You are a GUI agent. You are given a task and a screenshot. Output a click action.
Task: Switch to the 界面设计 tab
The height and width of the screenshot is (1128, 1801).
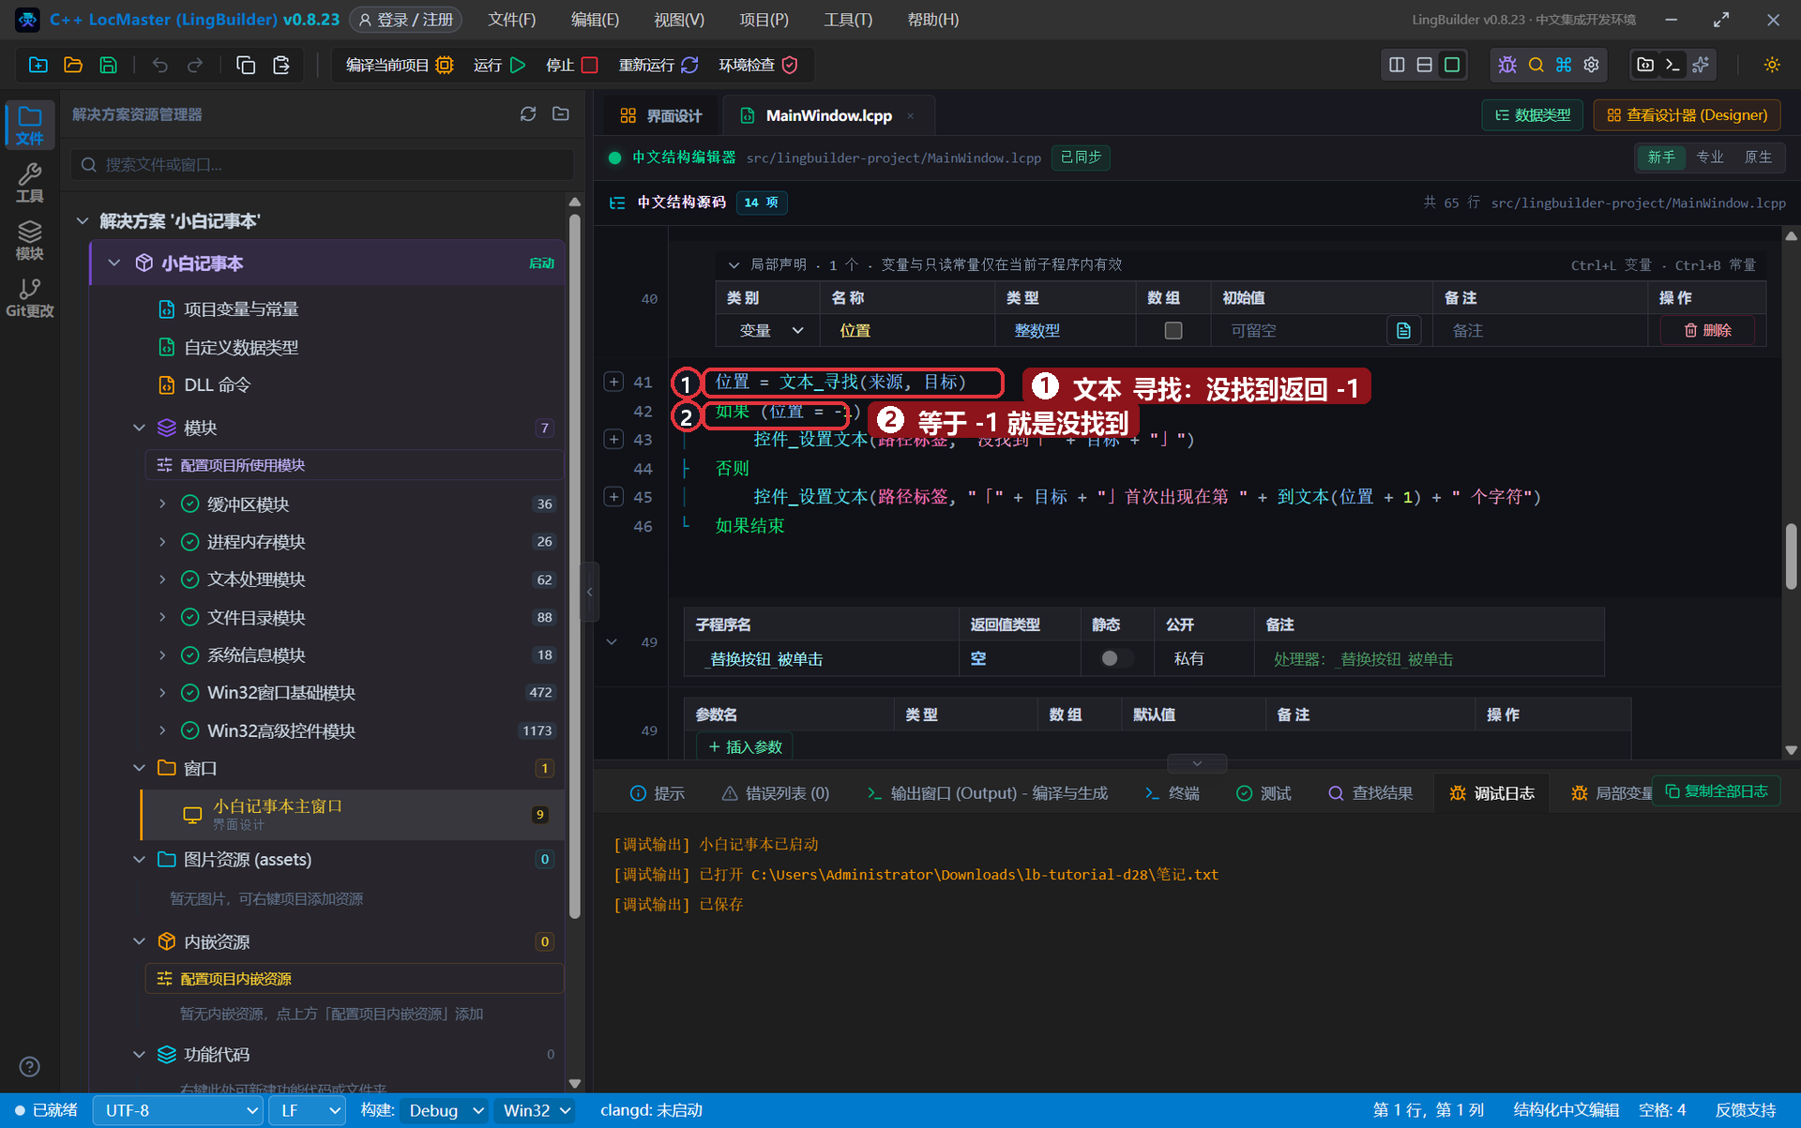tap(660, 115)
